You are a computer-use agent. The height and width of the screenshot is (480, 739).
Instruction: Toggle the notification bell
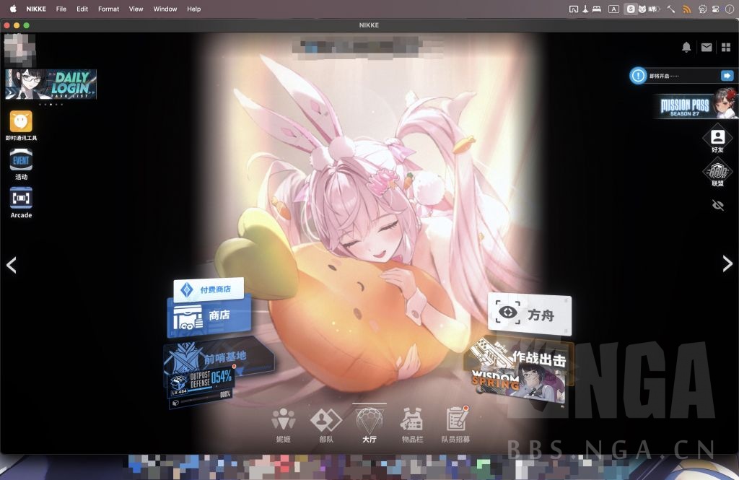(687, 48)
